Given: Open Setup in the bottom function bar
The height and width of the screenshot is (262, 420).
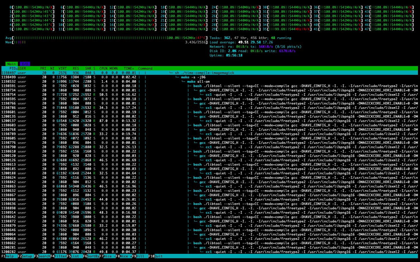Looking at the screenshot, I should click(27, 256).
